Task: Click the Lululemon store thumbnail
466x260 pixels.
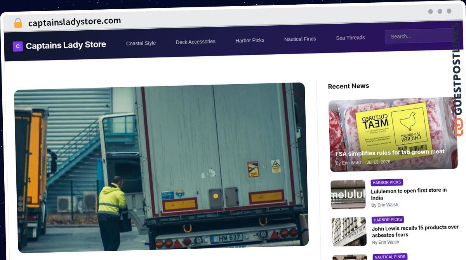Action: click(348, 194)
